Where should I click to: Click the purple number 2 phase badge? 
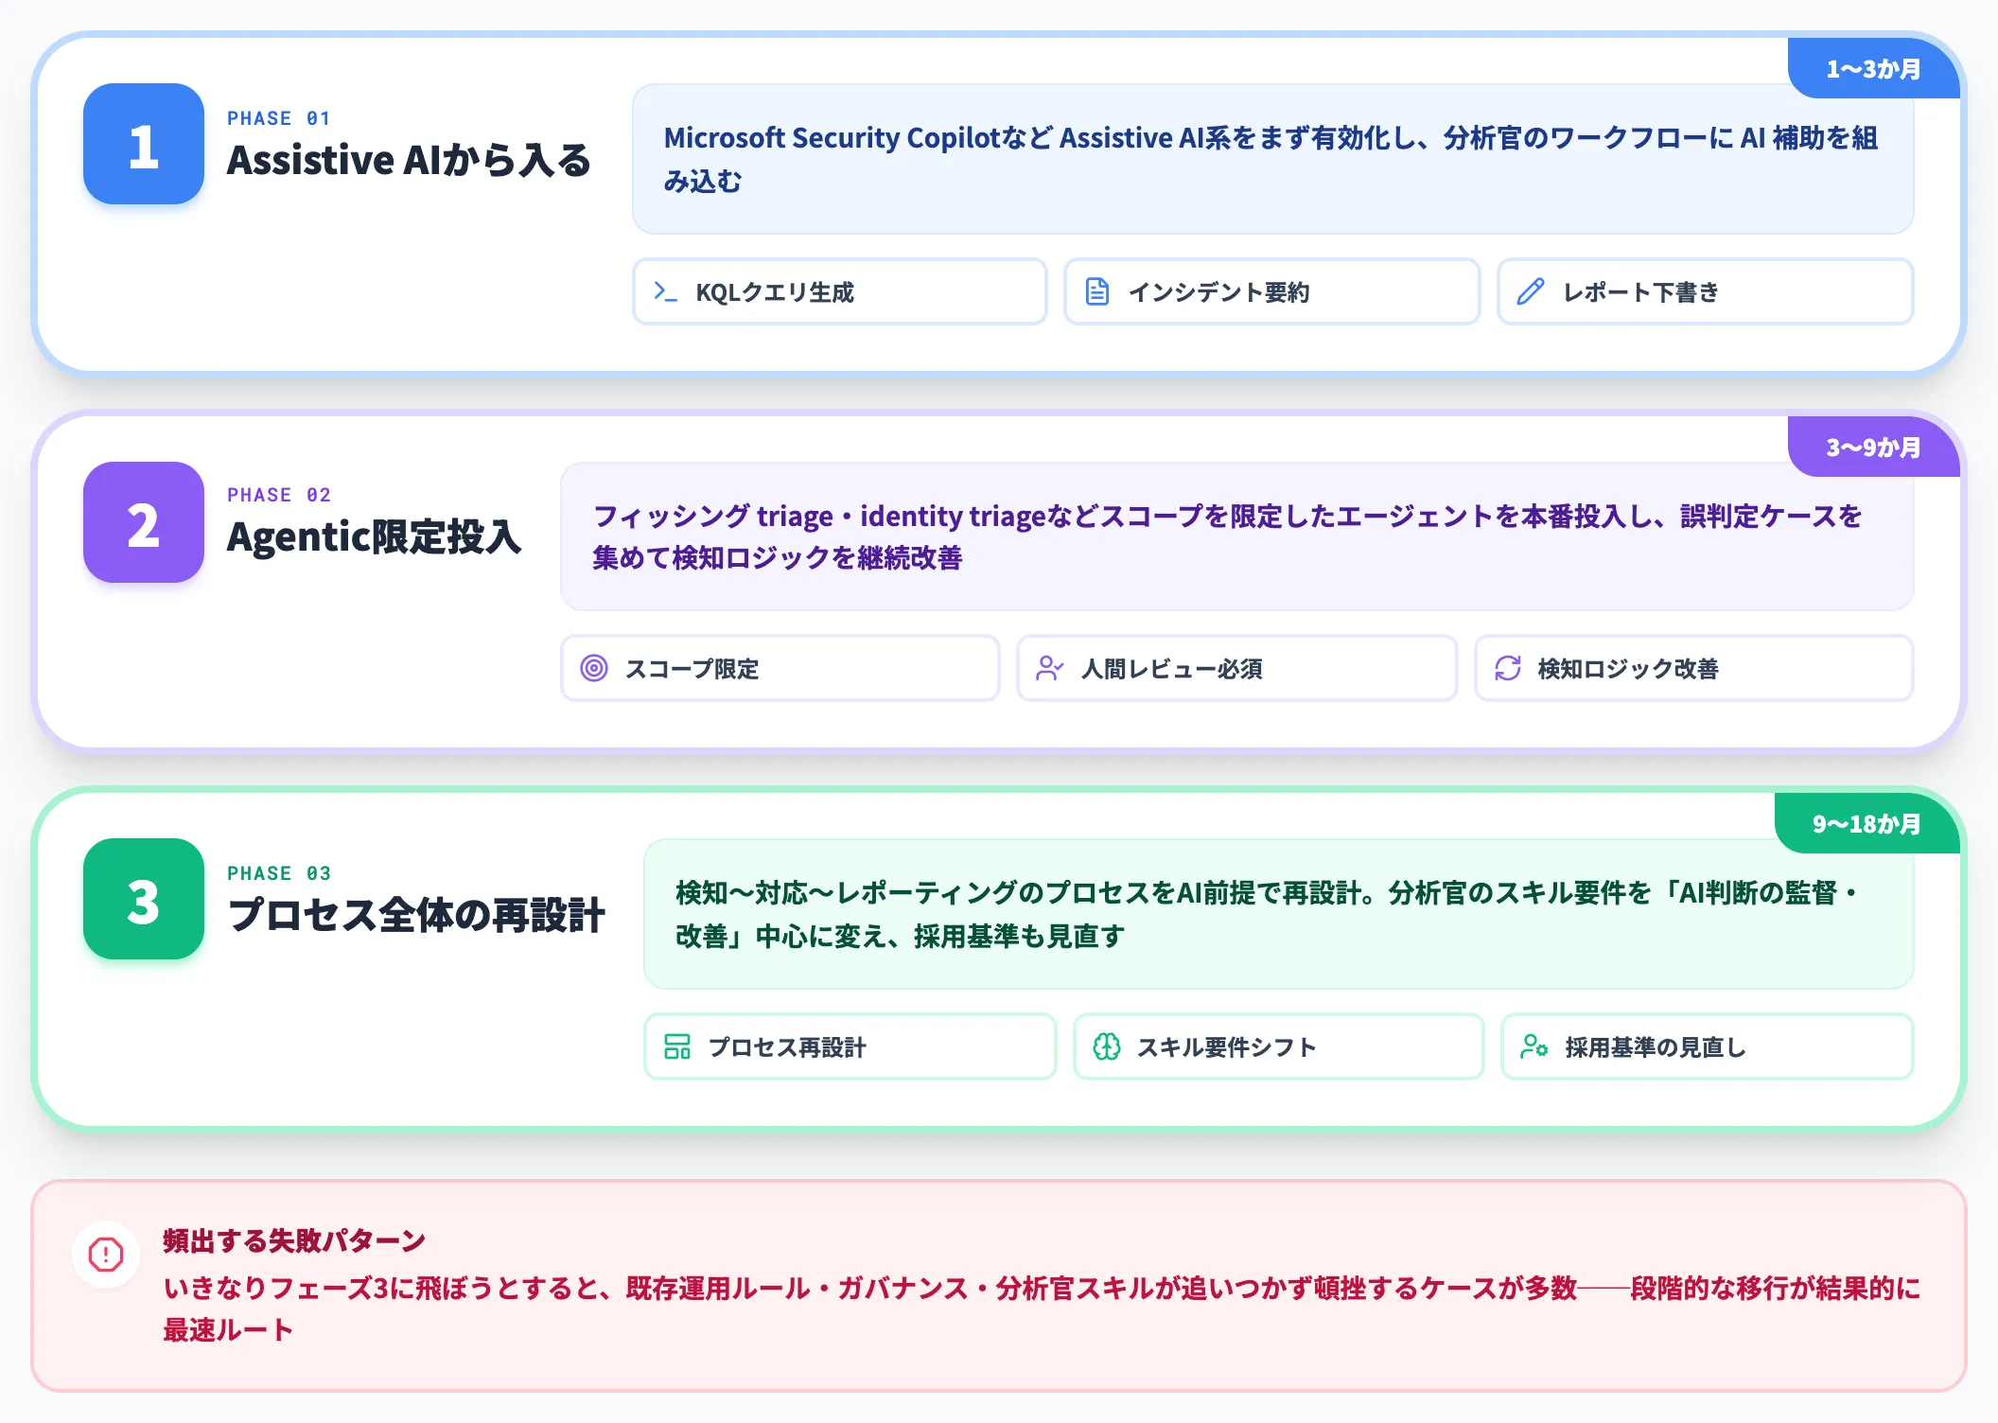pos(144,522)
